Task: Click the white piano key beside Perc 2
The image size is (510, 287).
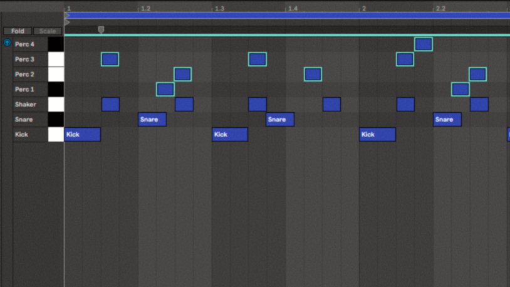Action: tap(56, 74)
